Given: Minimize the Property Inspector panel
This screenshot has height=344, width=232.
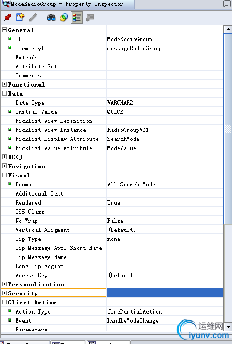Looking at the screenshot, I should (x=227, y=4).
